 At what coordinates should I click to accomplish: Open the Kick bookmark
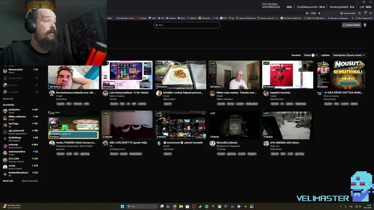point(161,18)
